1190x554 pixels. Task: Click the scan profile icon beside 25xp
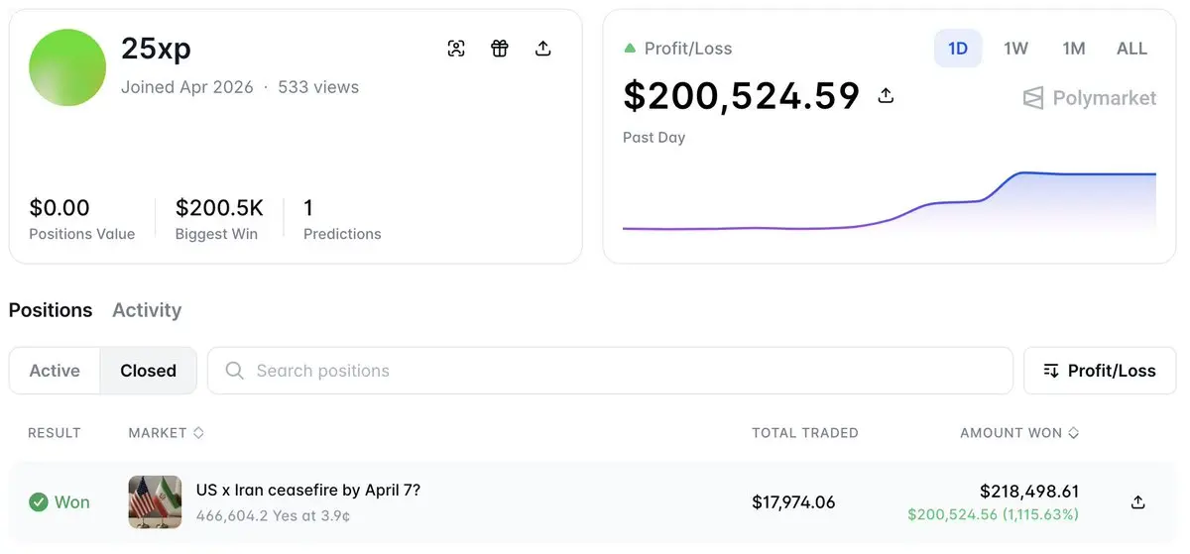coord(456,49)
